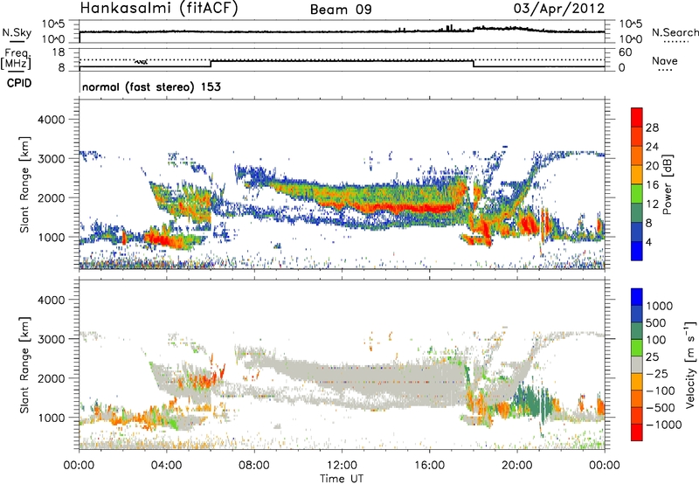This screenshot has width=699, height=484.
Task: Click the '16' power scale value
Action: click(x=652, y=185)
